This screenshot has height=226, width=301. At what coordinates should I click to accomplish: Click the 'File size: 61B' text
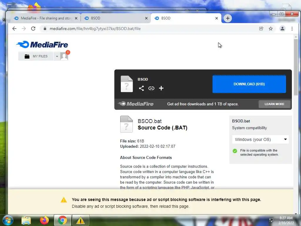coord(132,141)
